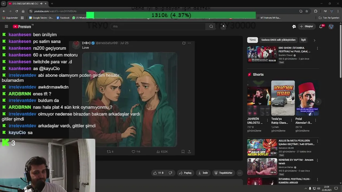
Task: Click the taskbar network icon
Action: 314,189
